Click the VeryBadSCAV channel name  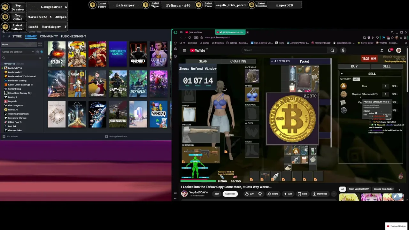pos(197,192)
